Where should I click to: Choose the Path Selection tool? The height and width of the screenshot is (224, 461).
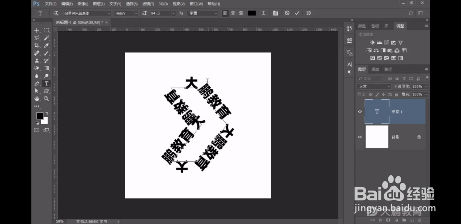(37, 91)
